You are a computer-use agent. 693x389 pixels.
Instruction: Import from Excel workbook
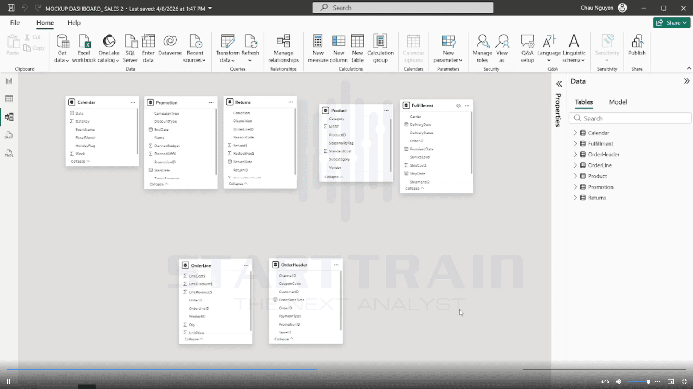(x=84, y=49)
